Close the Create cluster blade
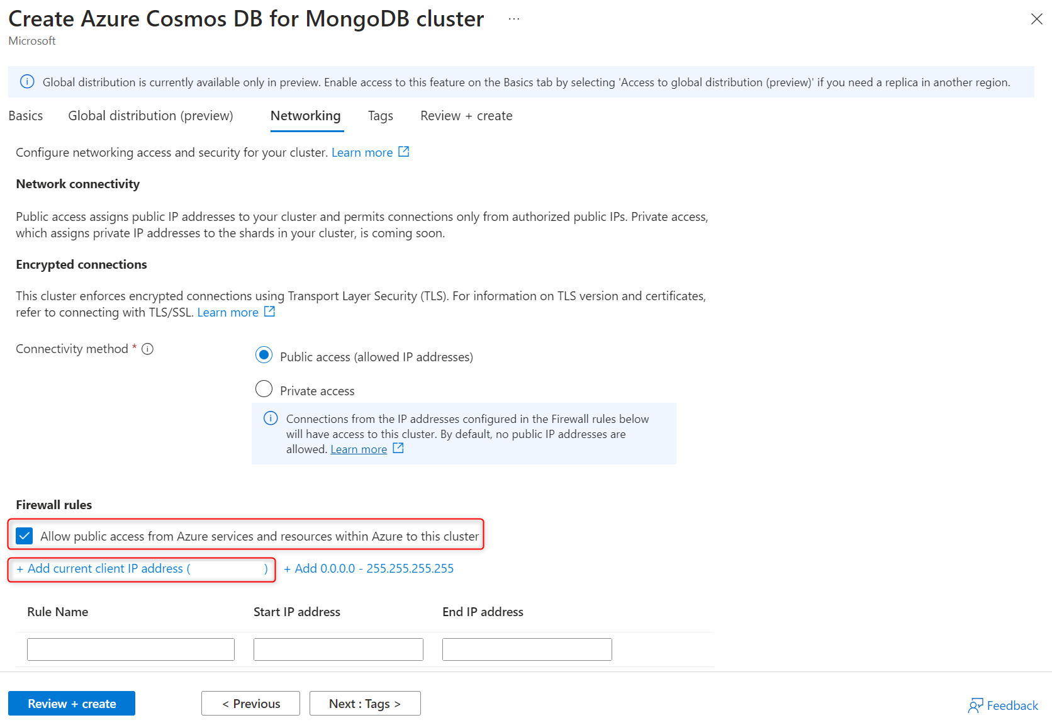 1036,19
